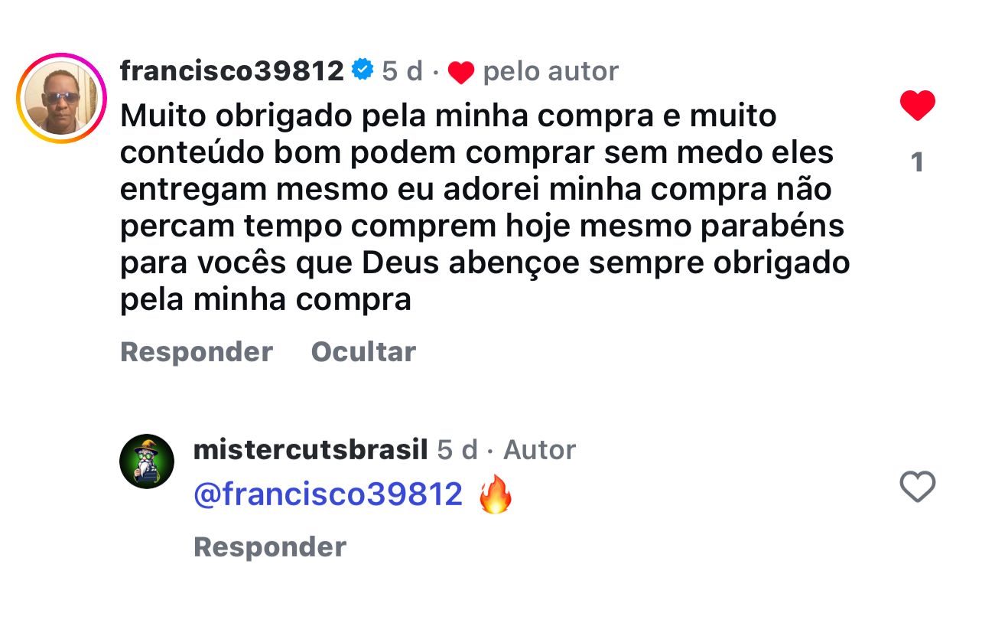Open francisco39812's profile picture story
The height and width of the screenshot is (623, 982).
pos(61,99)
